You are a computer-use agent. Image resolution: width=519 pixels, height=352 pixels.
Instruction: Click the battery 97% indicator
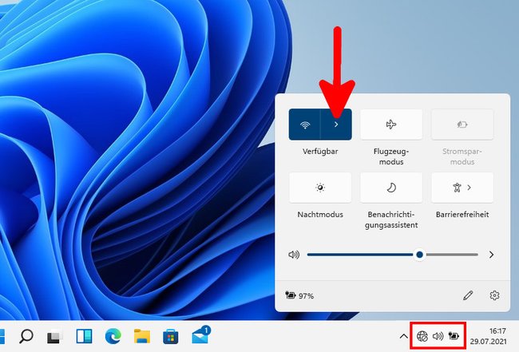click(299, 295)
